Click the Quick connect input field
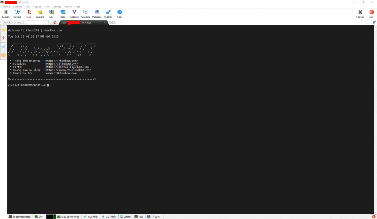This screenshot has height=219, width=377. pyautogui.click(x=24, y=22)
